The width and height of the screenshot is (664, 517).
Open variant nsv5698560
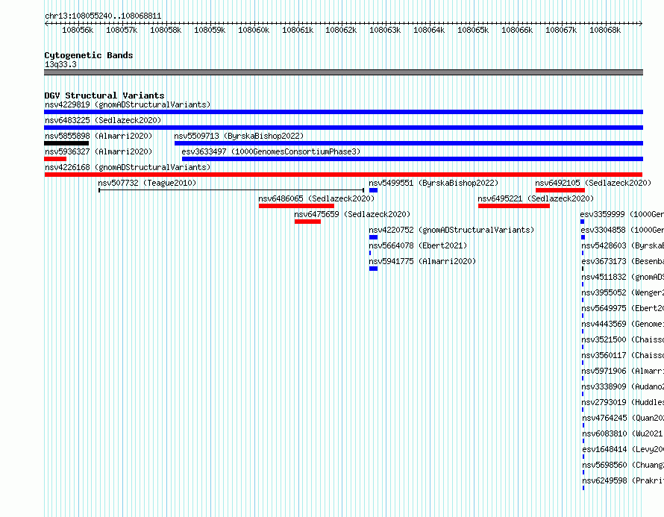(623, 465)
